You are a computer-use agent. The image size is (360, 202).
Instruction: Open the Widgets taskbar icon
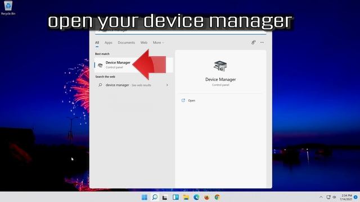175,197
